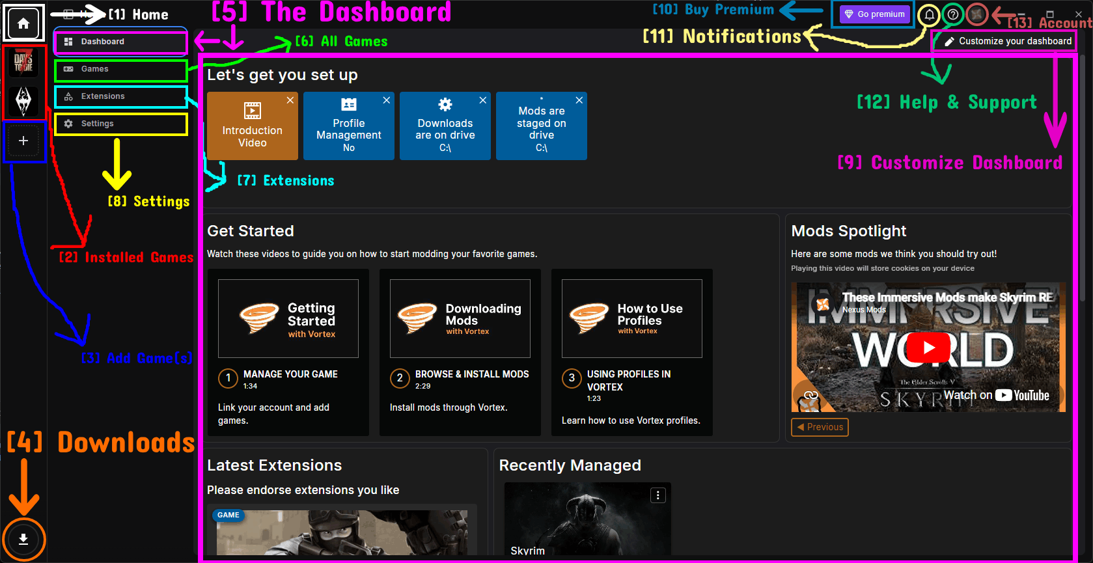Dismiss the Introduction Video card
The width and height of the screenshot is (1093, 563).
click(x=290, y=100)
